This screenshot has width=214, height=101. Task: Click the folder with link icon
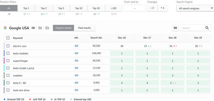click(47, 28)
